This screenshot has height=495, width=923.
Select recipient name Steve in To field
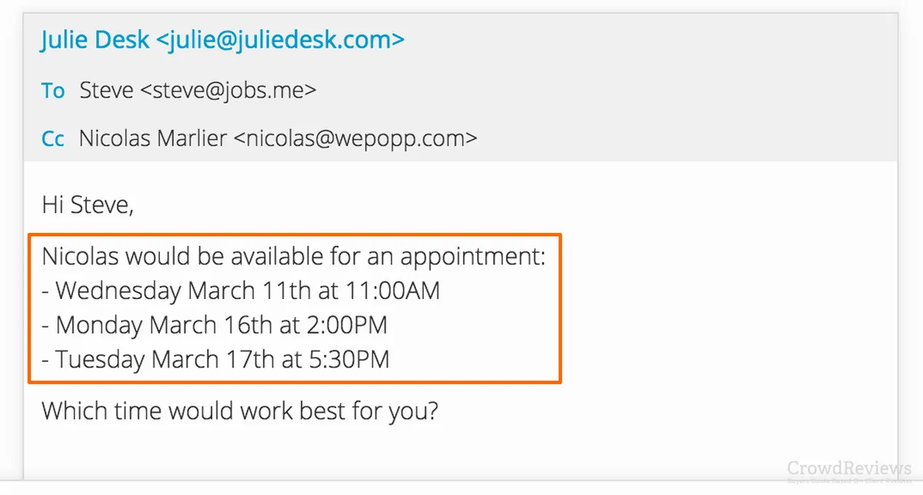coord(106,91)
